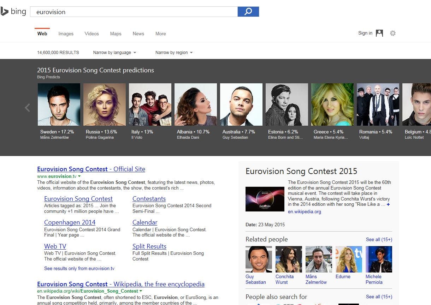Click the Bing logo

pyautogui.click(x=14, y=11)
